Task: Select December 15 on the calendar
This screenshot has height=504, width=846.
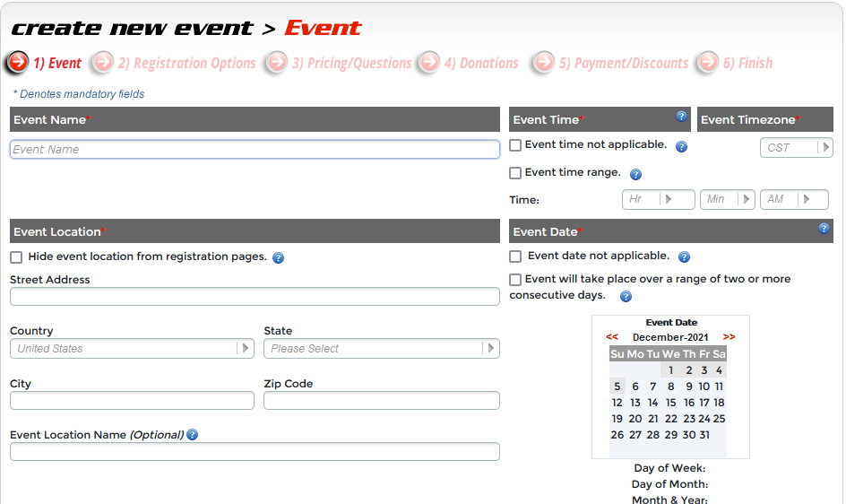Action: (670, 403)
